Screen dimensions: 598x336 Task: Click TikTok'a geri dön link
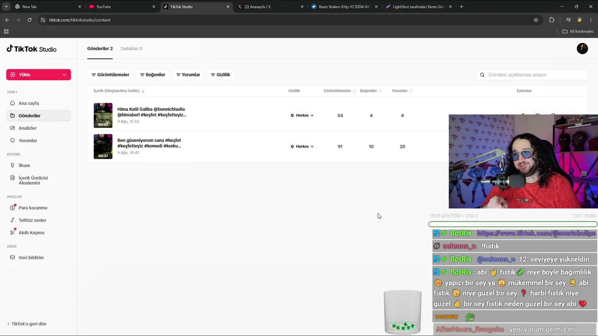27,324
